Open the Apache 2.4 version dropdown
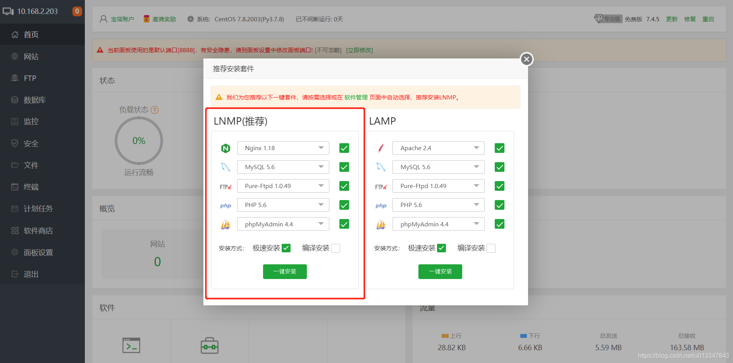This screenshot has height=363, width=733. [x=439, y=148]
